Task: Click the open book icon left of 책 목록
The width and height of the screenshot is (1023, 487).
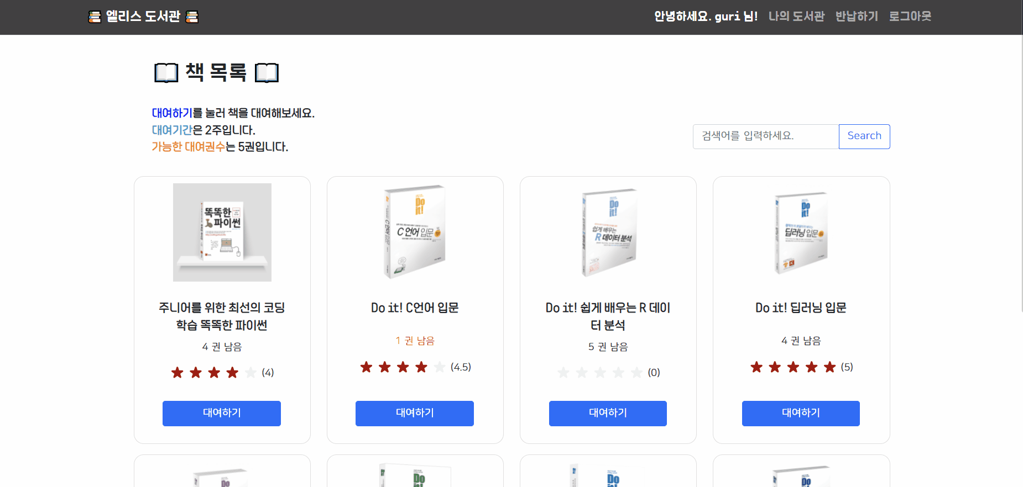Action: tap(166, 73)
